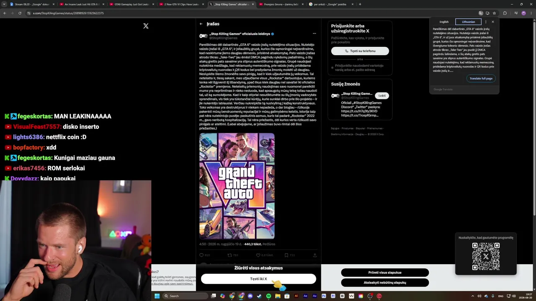Launch Adobe Audition from the taskbar
The height and width of the screenshot is (301, 536).
click(x=314, y=296)
